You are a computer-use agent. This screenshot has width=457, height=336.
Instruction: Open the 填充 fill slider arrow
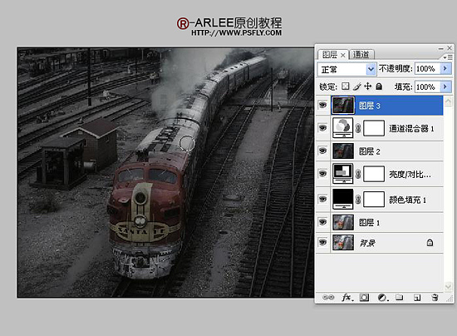pos(445,86)
